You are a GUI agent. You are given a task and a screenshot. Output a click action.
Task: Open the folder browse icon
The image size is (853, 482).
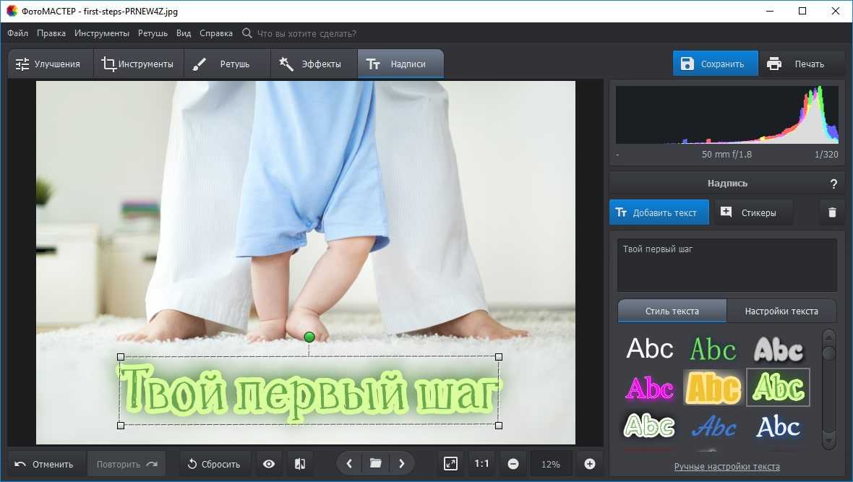click(375, 464)
